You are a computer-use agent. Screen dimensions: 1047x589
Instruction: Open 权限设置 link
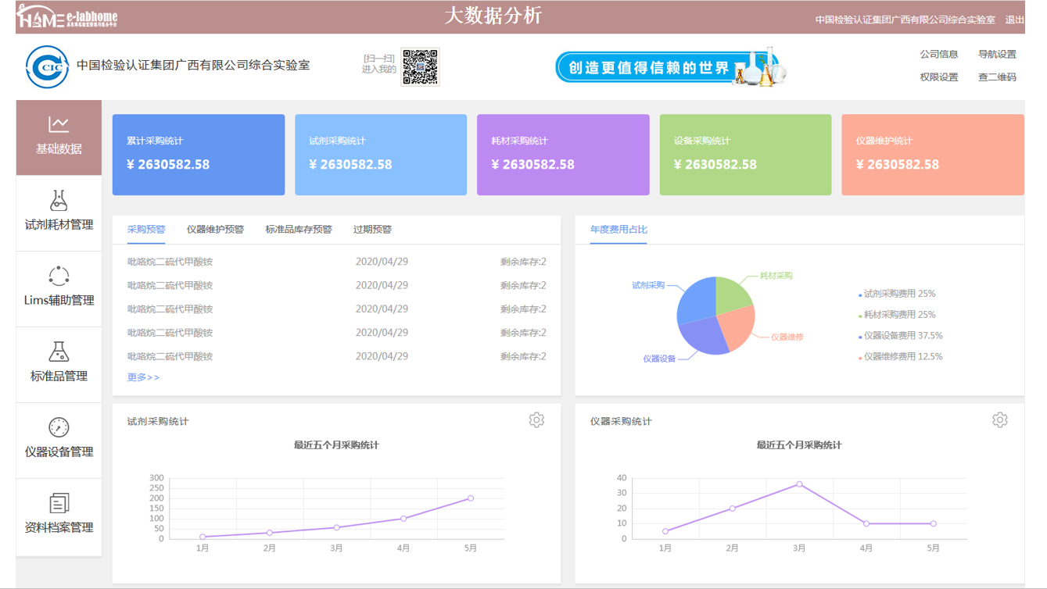(x=938, y=77)
